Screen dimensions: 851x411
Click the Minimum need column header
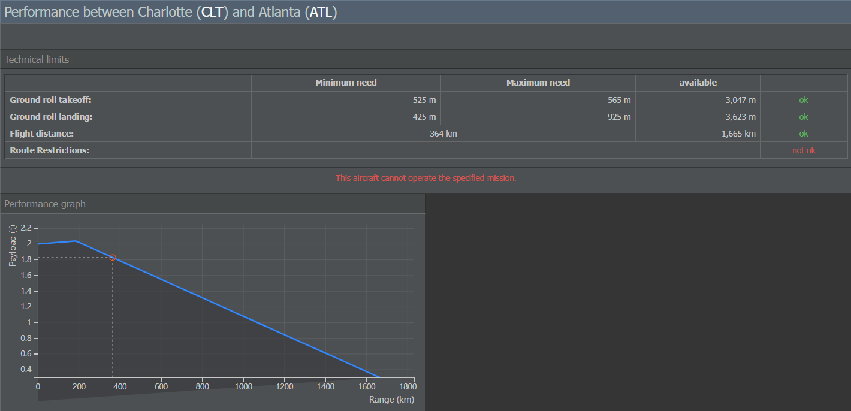(346, 83)
